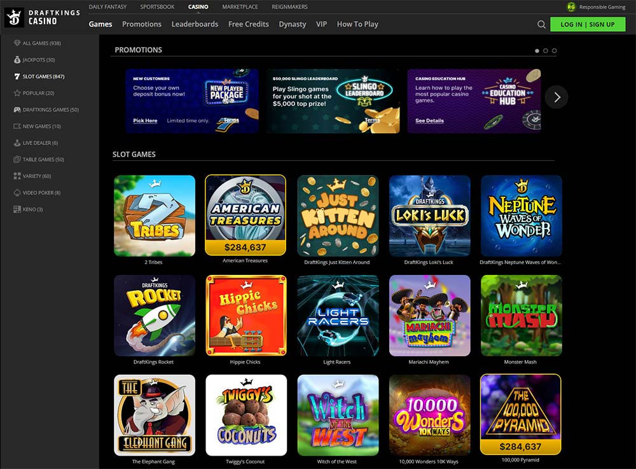The height and width of the screenshot is (469, 636).
Task: Open Terms on Slingo Leaderboard banner
Action: click(x=372, y=120)
